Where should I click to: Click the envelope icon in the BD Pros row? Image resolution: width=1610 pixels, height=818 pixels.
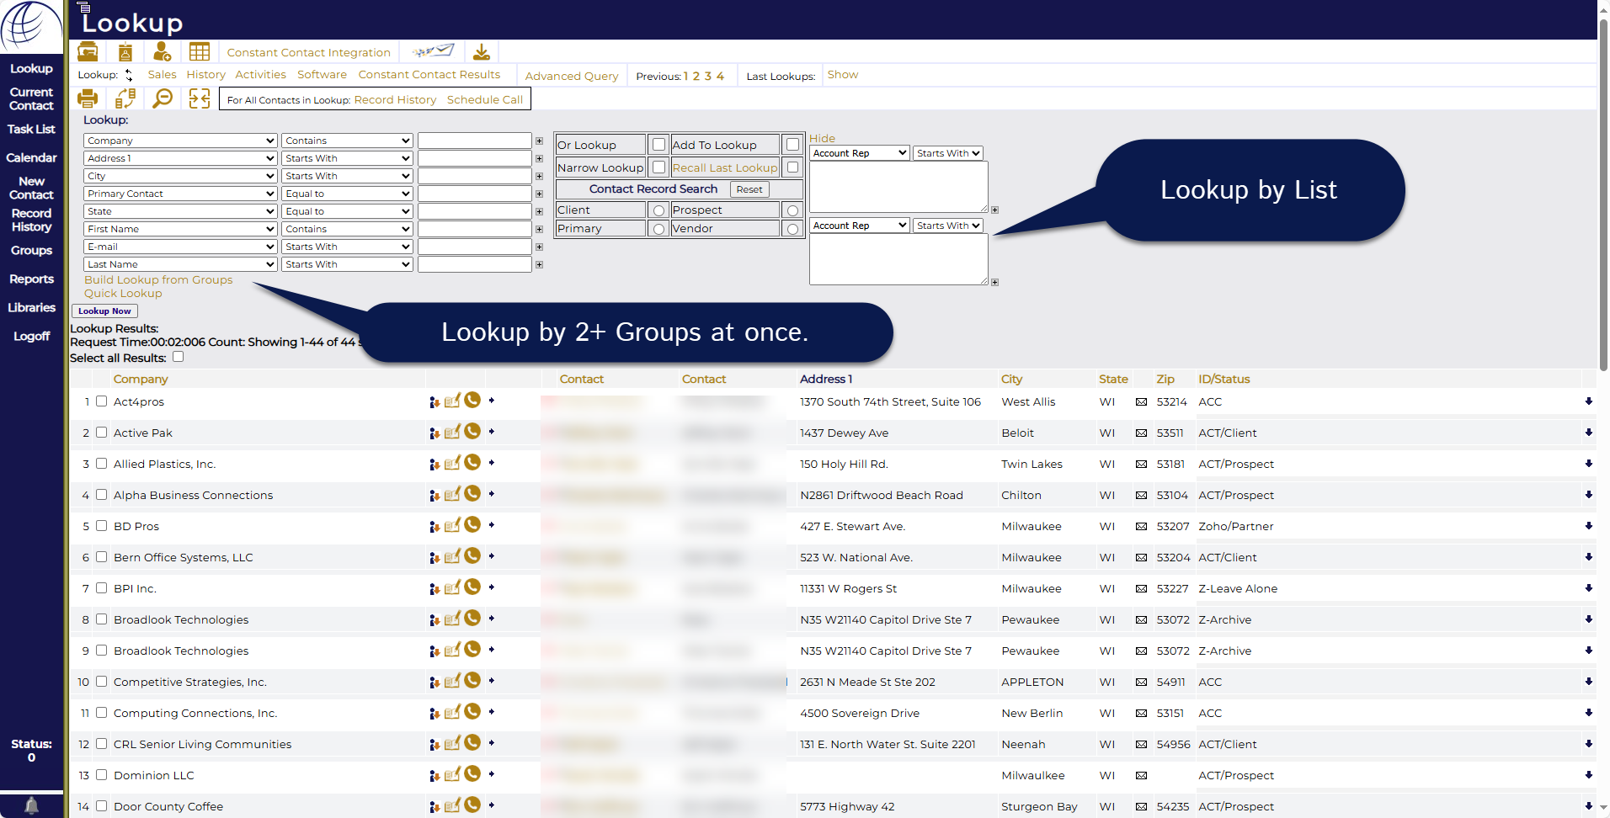pos(1141,527)
